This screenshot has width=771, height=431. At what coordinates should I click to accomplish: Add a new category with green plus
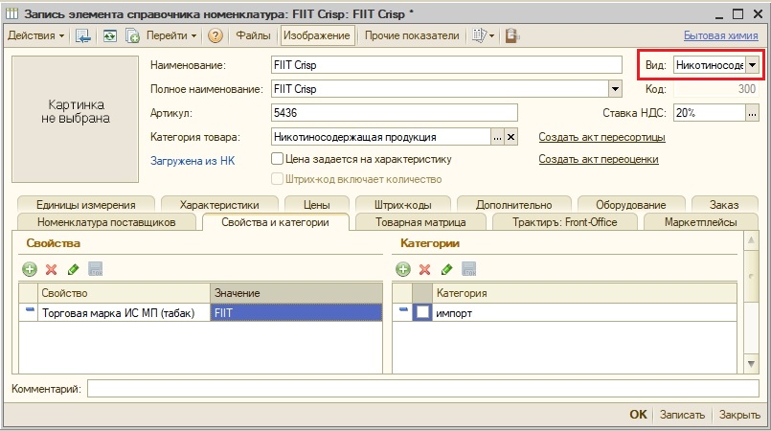tap(403, 269)
